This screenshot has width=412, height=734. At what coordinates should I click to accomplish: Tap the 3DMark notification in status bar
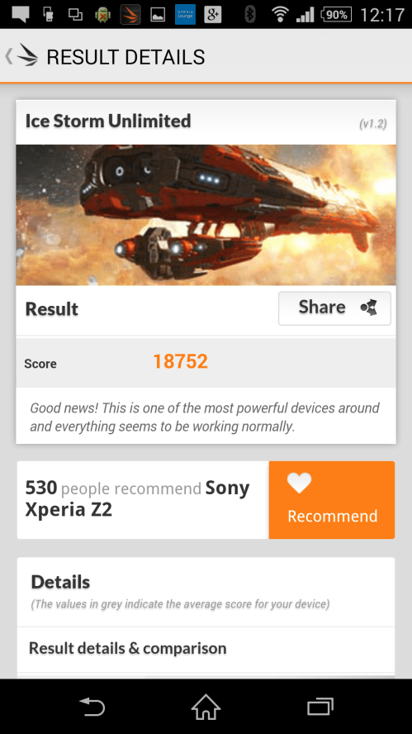point(130,15)
